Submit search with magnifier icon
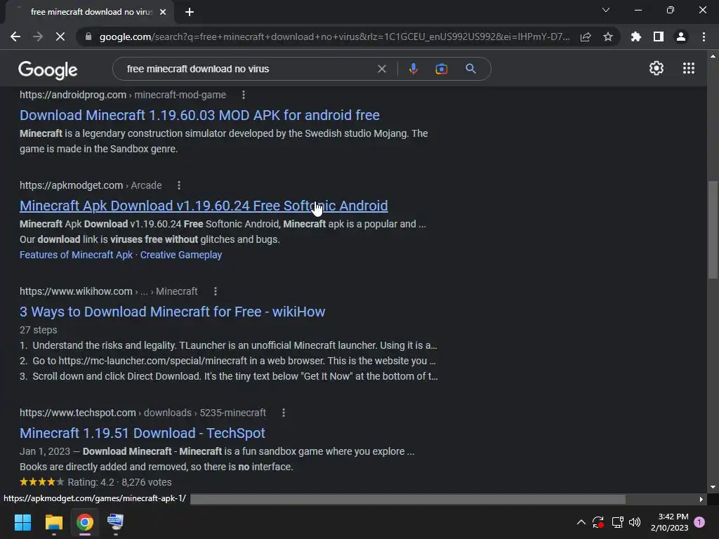 click(470, 69)
